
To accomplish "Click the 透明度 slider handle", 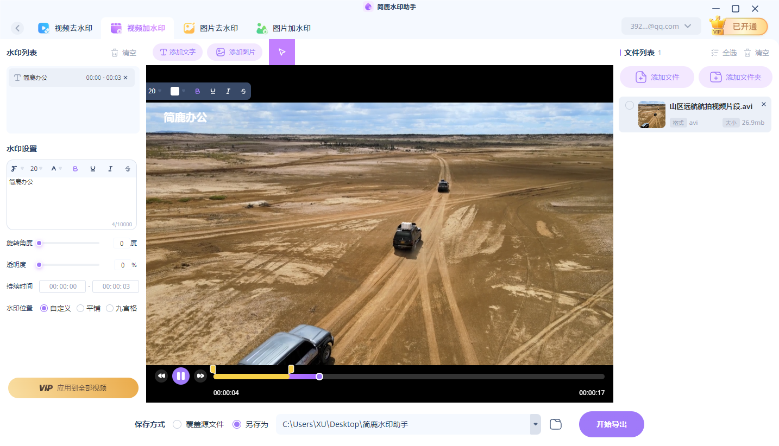I will 39,265.
